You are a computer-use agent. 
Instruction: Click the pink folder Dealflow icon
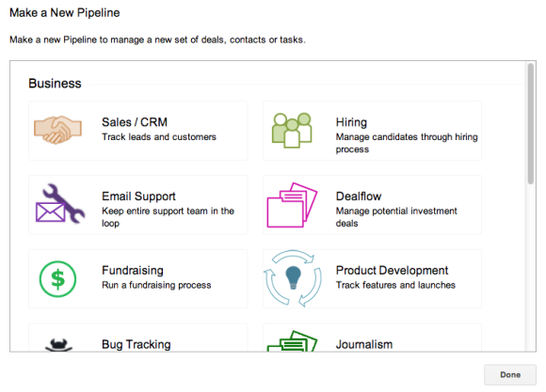click(x=292, y=205)
